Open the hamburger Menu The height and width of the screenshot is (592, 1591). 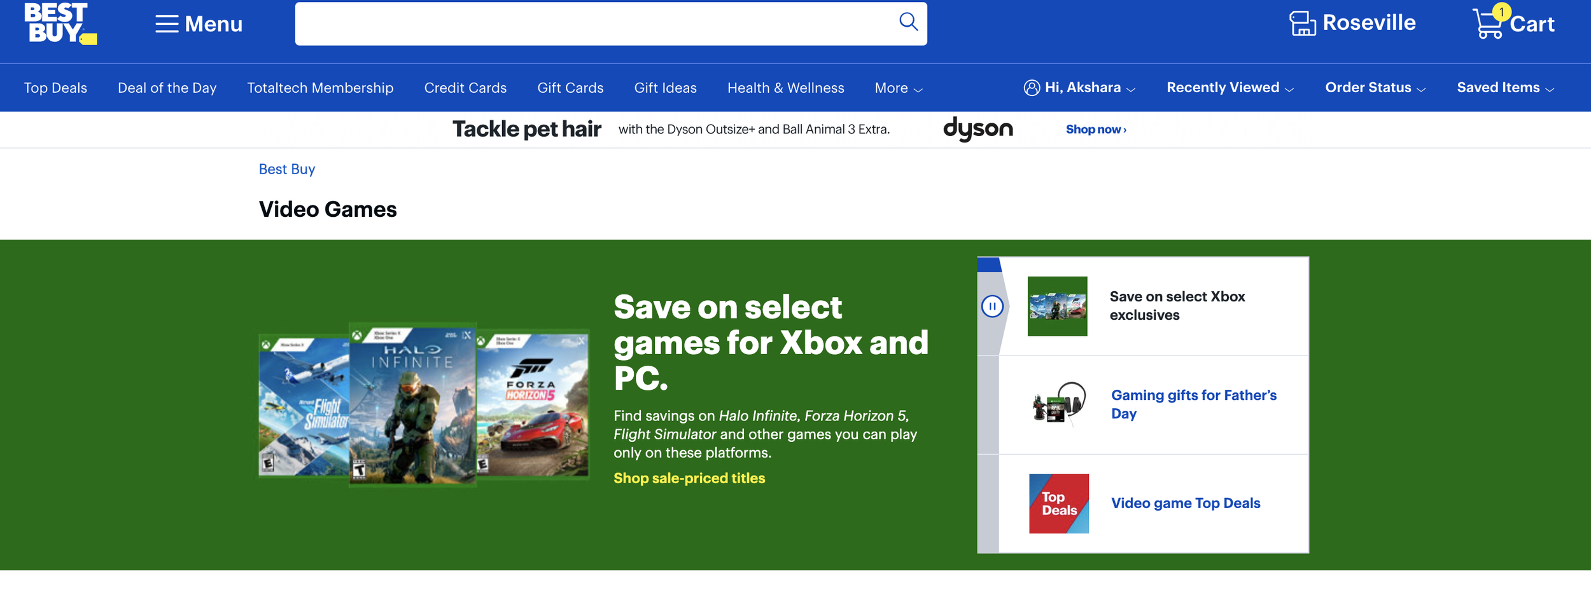[199, 24]
